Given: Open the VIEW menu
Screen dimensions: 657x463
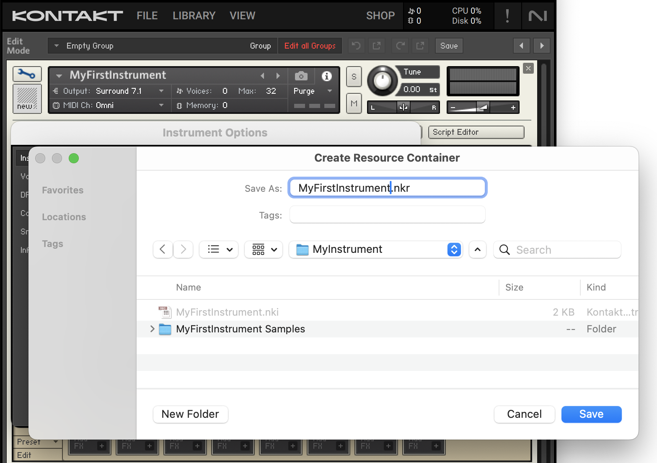Looking at the screenshot, I should (242, 16).
